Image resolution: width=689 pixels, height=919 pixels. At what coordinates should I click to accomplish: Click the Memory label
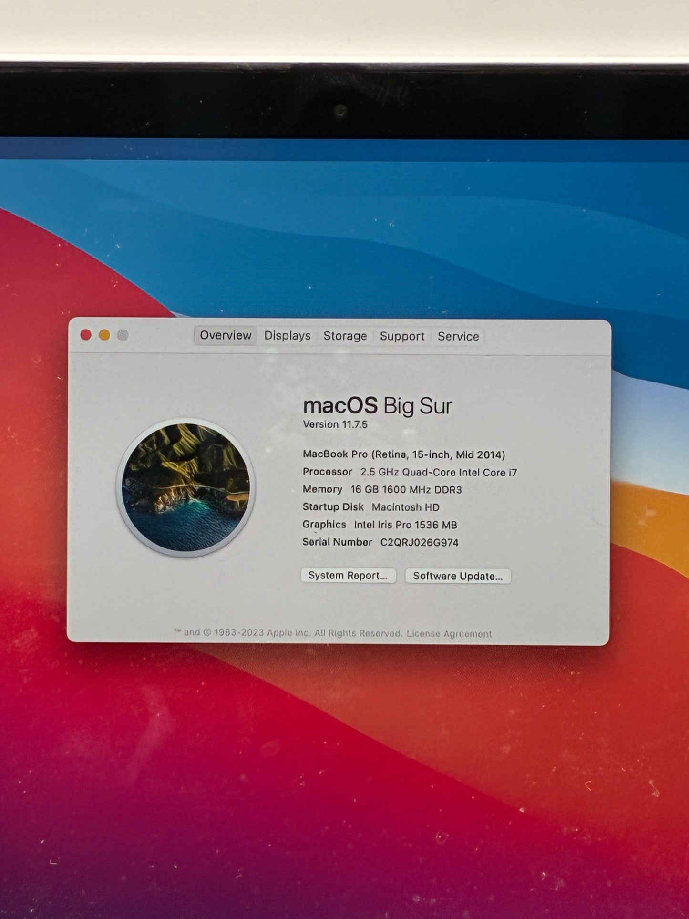(x=322, y=489)
